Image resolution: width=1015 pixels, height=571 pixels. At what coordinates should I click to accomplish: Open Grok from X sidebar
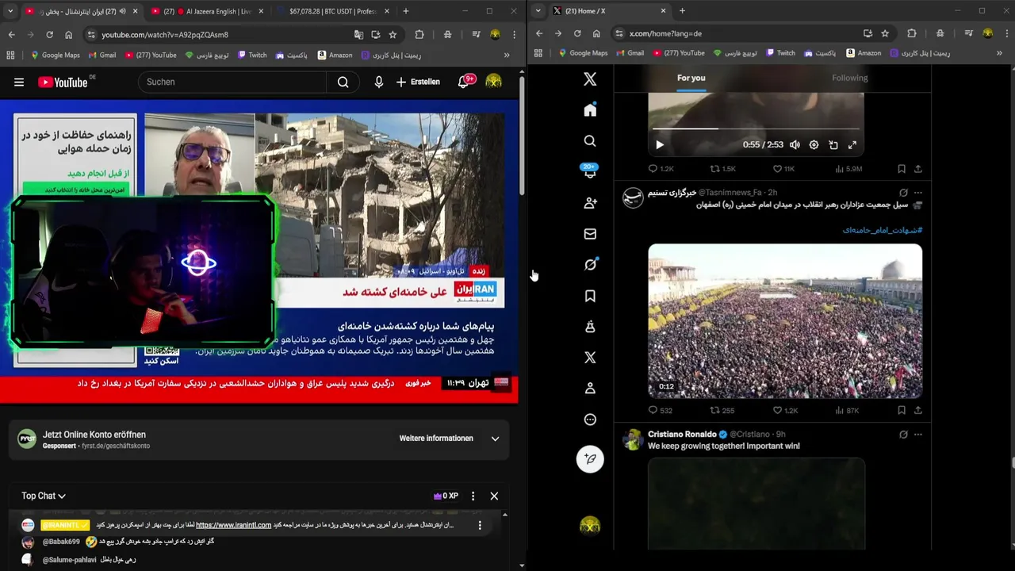click(590, 265)
